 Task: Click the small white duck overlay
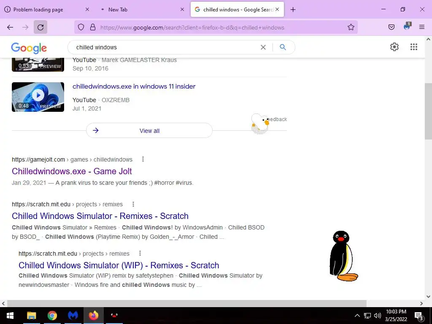[260, 124]
